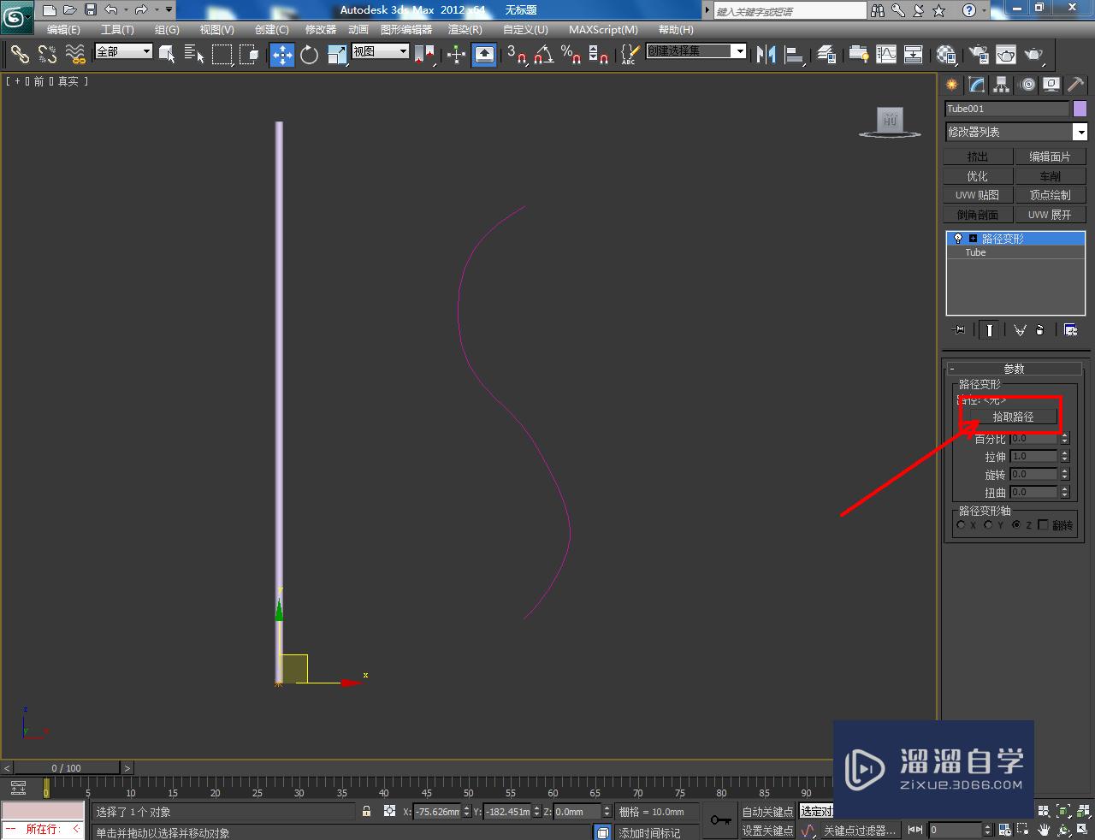Open the 选定对象 key filter dropdown
The image size is (1095, 840).
(816, 811)
